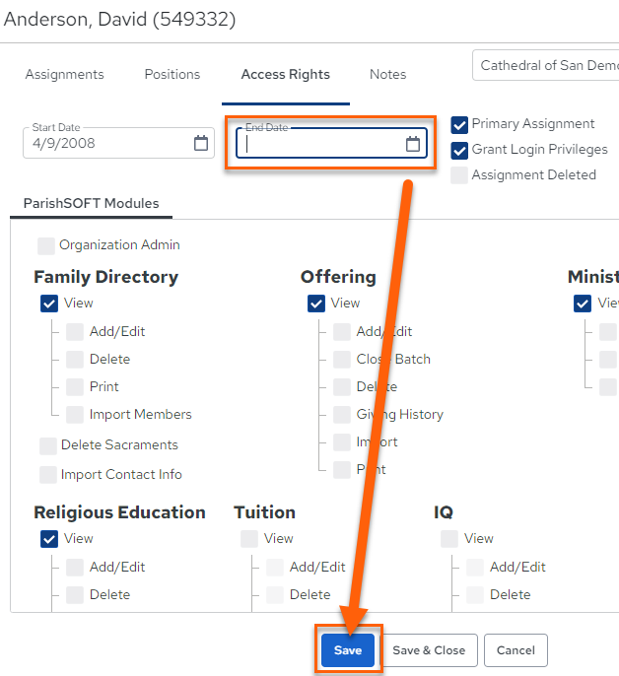Switch to the Assignments tab
Screen dimensions: 619x676
tap(65, 74)
